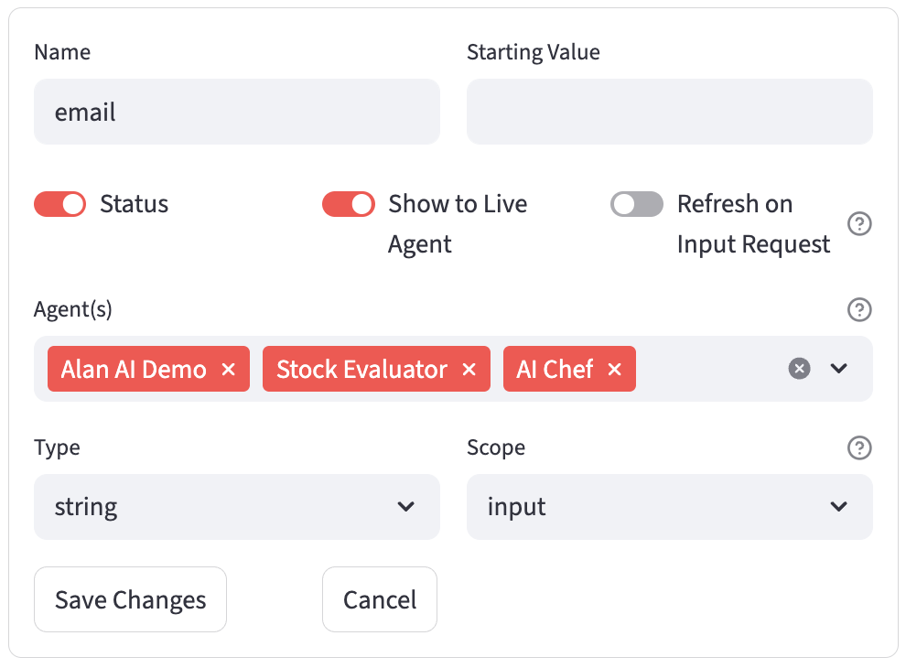
Task: Click the Scope help question mark icon
Action: click(859, 447)
